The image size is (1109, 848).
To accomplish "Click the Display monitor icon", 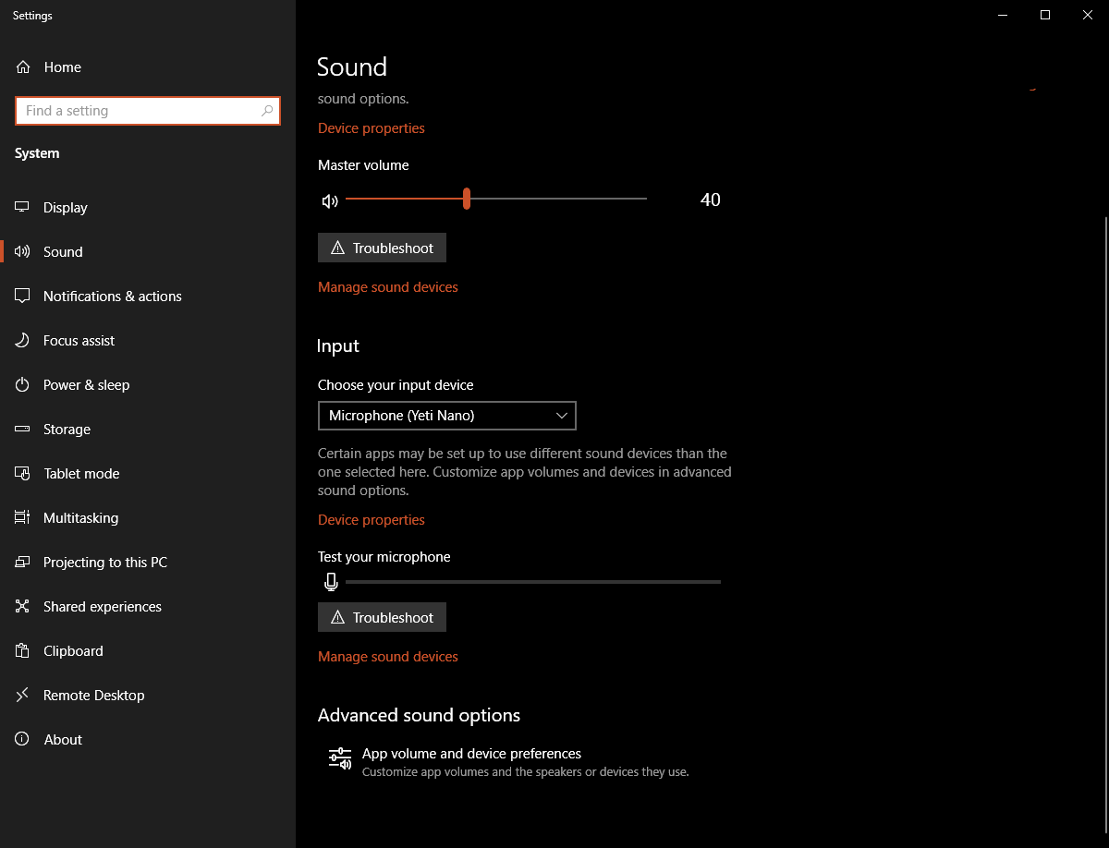I will pyautogui.click(x=23, y=208).
